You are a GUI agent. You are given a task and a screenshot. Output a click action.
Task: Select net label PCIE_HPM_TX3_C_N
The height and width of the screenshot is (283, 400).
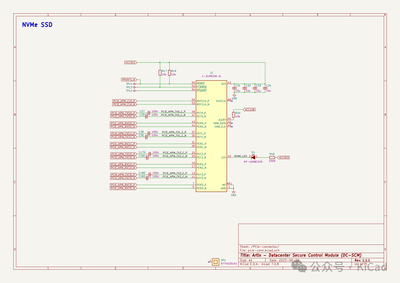(175, 177)
